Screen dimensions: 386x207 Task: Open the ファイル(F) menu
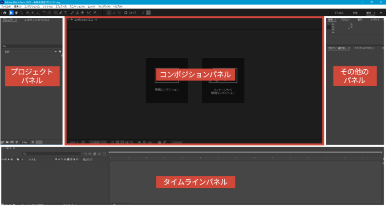coord(6,7)
